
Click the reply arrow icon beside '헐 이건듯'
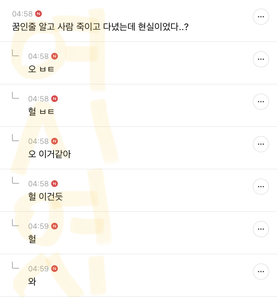(15, 180)
